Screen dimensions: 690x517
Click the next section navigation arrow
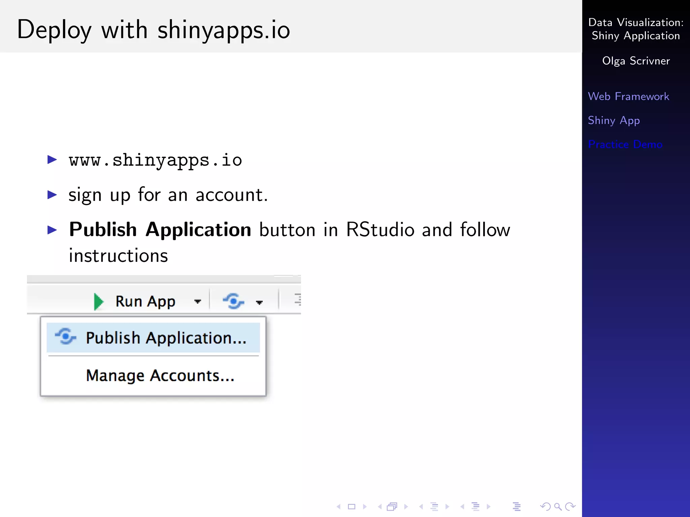[x=489, y=507]
